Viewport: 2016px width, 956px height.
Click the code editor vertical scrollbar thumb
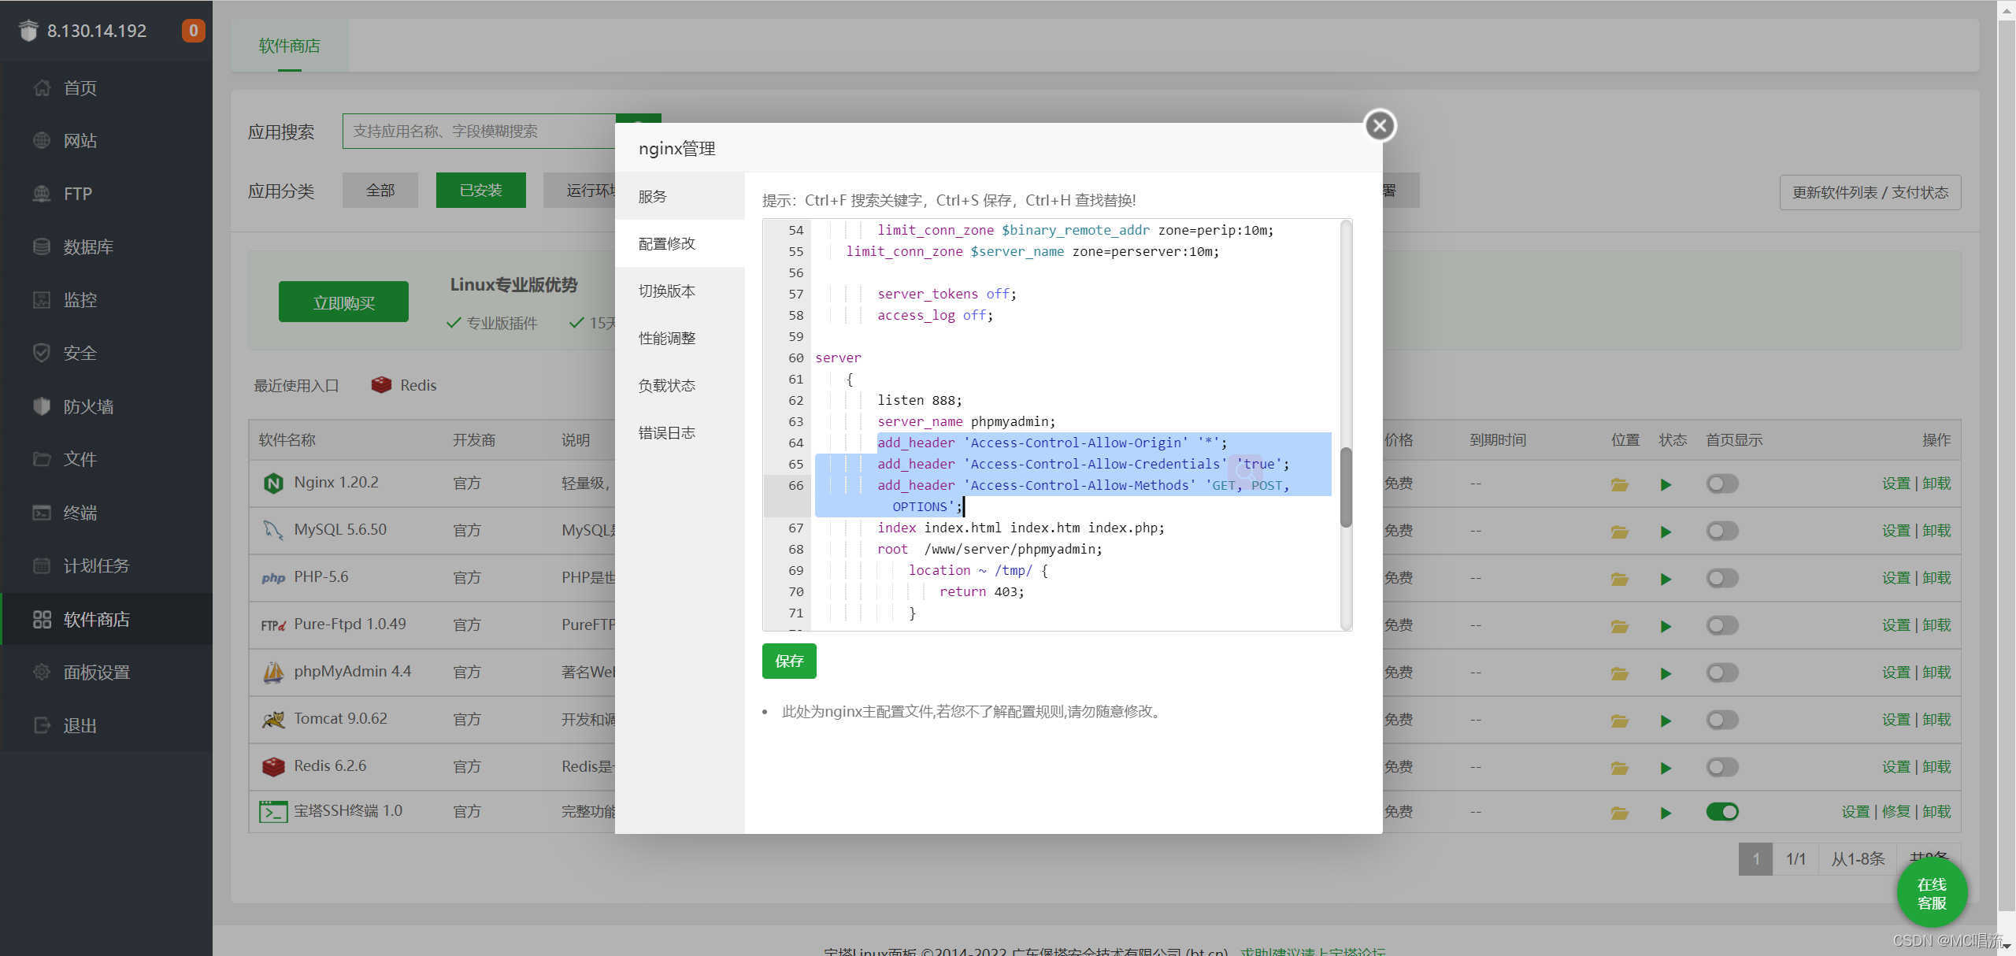click(1346, 487)
